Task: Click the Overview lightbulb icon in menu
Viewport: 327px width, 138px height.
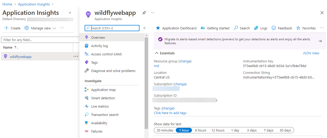Action: (x=87, y=37)
